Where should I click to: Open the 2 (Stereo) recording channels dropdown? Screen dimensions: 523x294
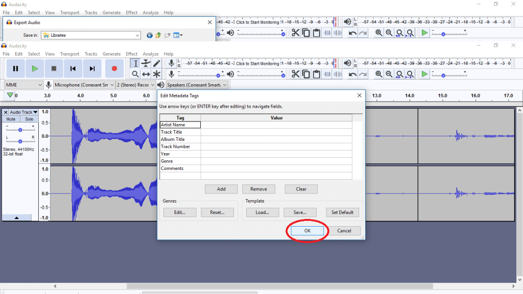click(x=135, y=85)
